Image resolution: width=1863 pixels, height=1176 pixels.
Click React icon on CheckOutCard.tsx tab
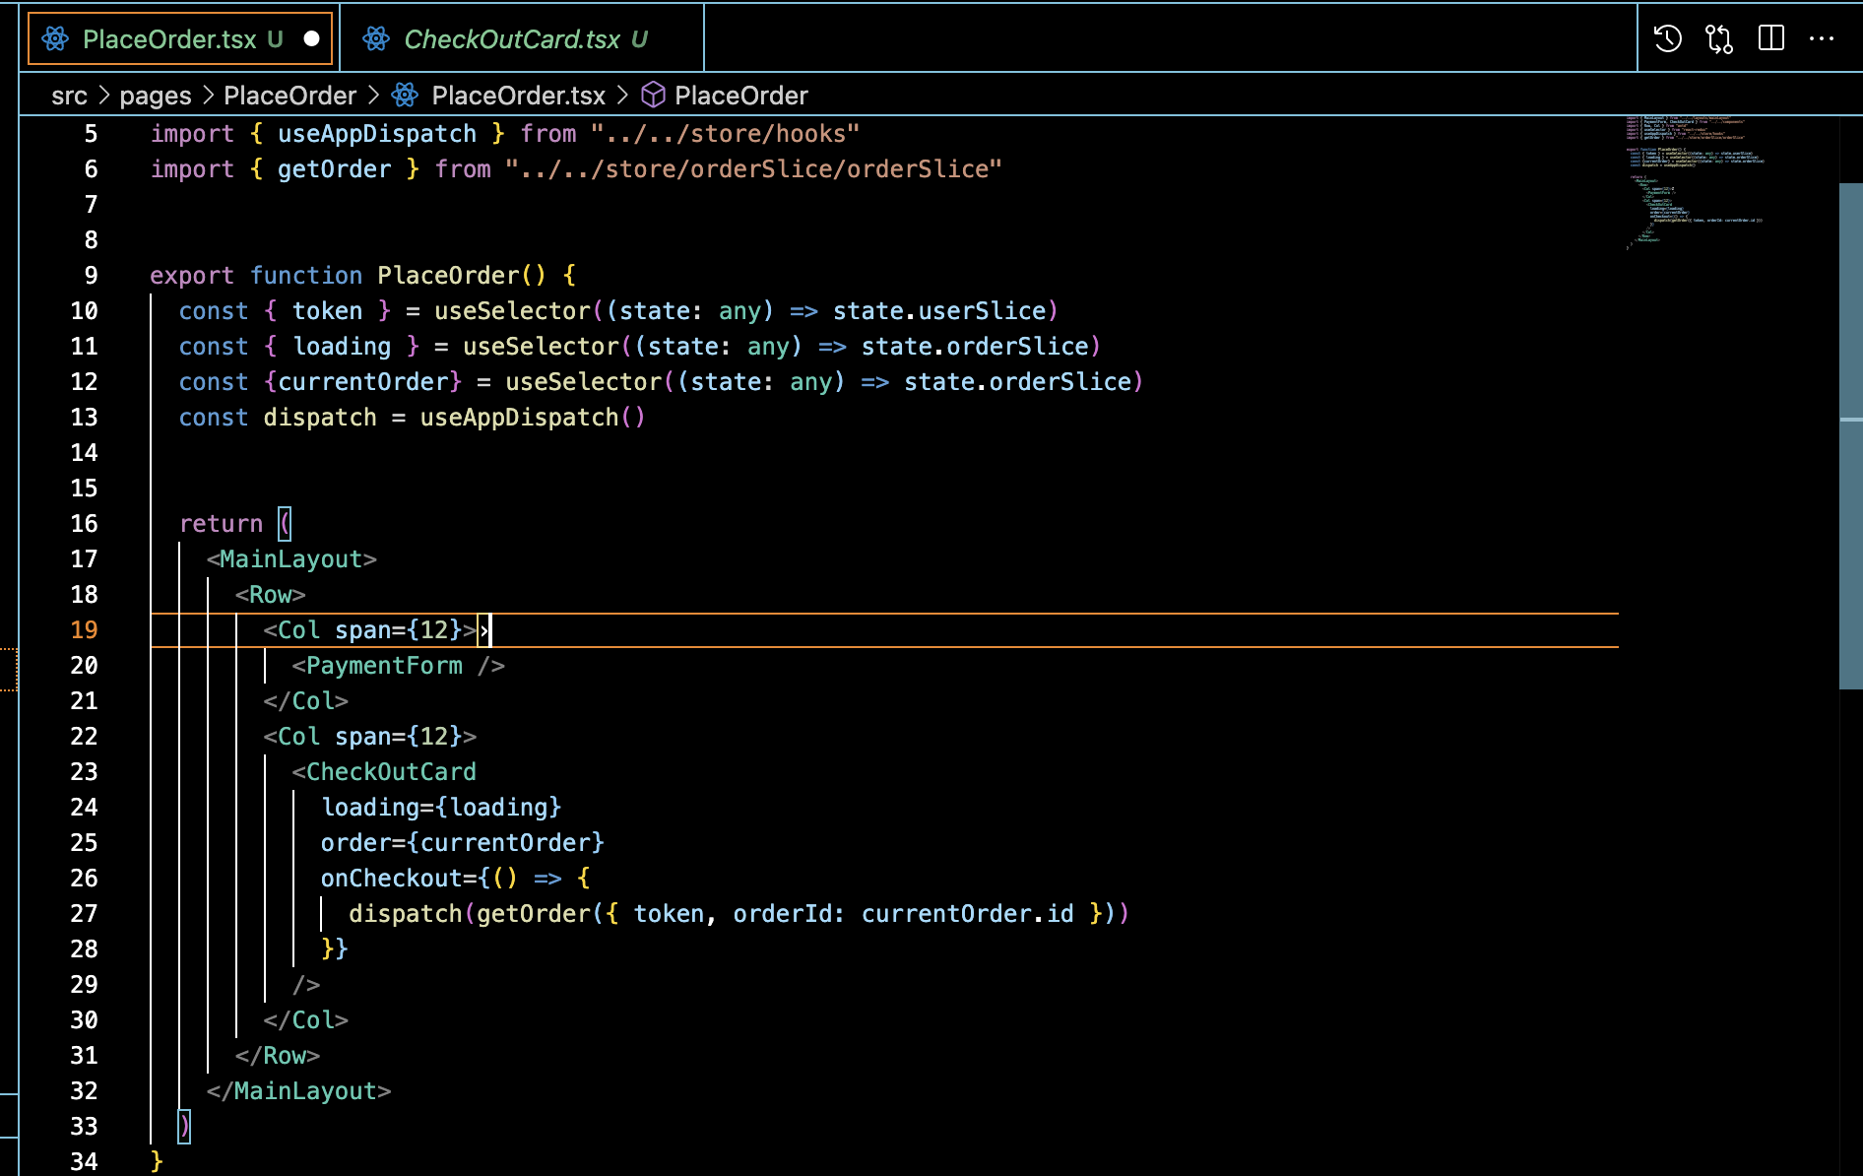coord(376,39)
